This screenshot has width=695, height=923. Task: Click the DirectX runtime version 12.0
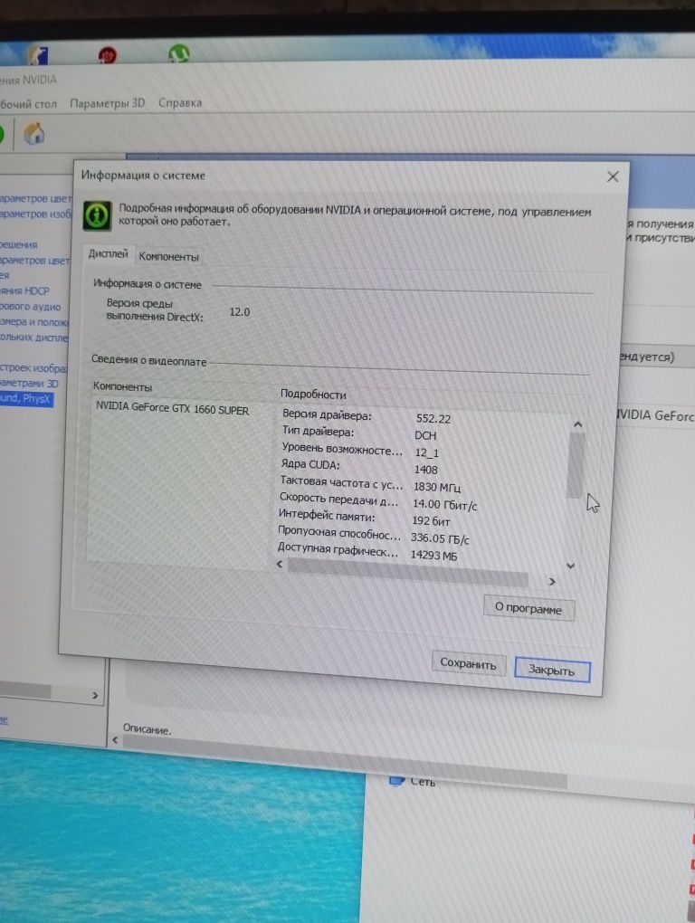pos(240,311)
